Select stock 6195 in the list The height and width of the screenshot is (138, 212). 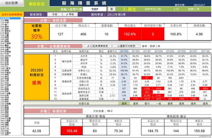point(10,91)
